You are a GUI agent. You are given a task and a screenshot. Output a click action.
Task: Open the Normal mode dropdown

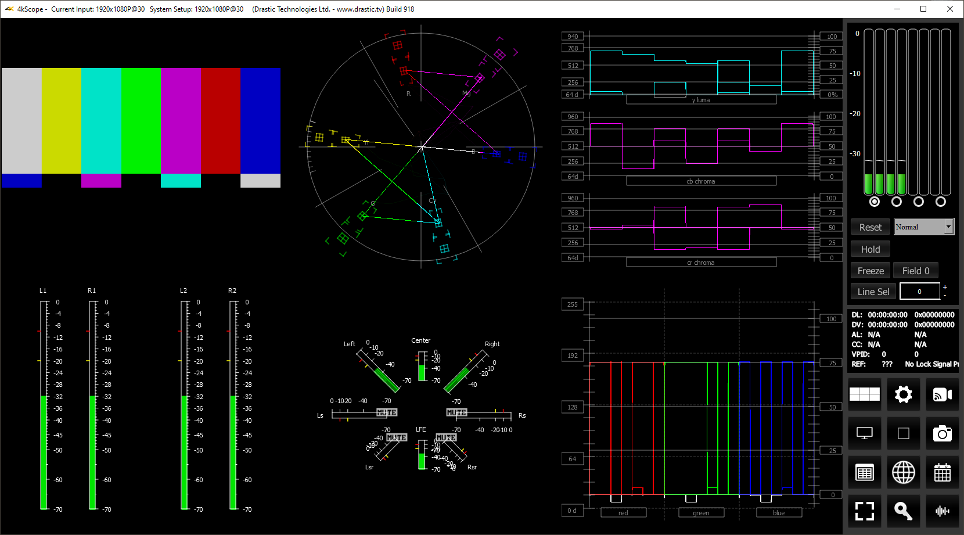pyautogui.click(x=924, y=227)
